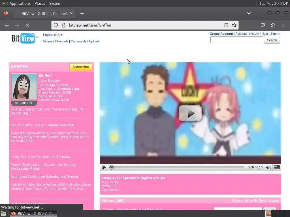This screenshot has width=290, height=217.
Task: Click the Videos (406) section heading
Action: (113, 201)
